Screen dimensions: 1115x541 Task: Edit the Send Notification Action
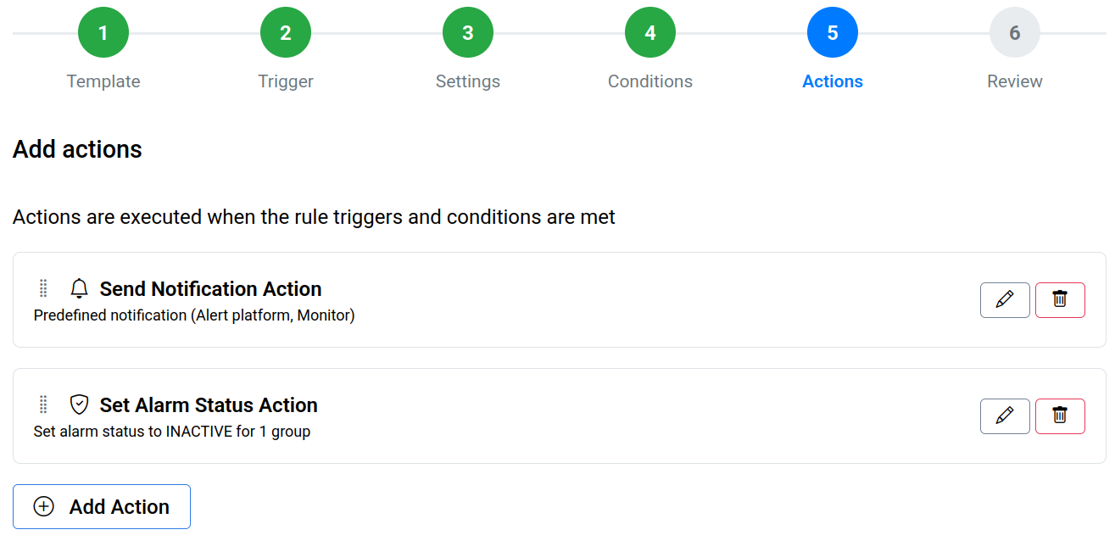coord(1005,300)
